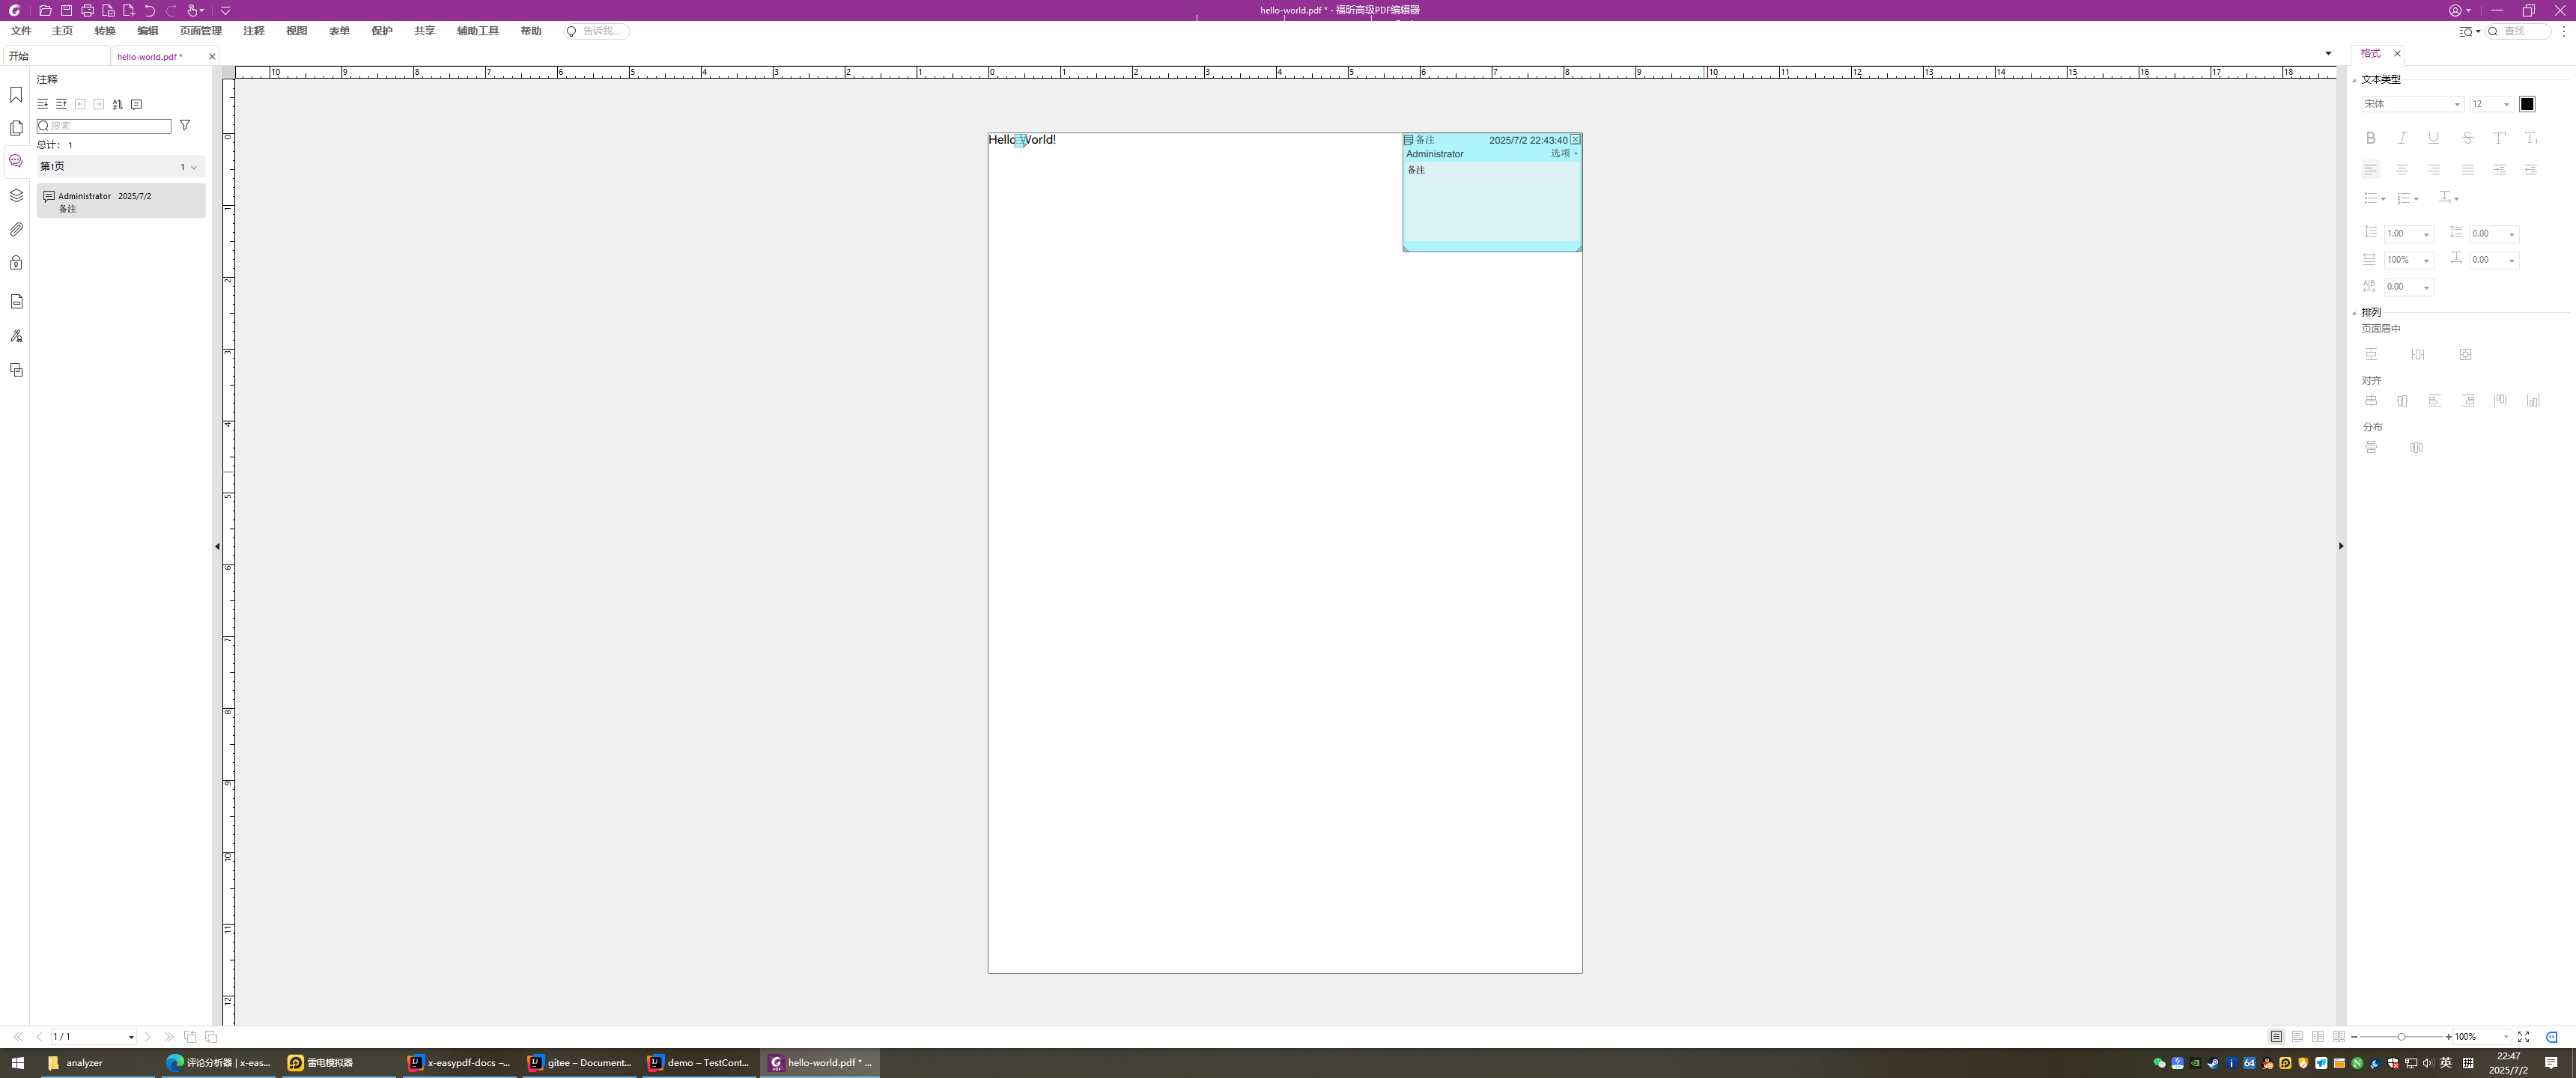
Task: Sort comments with the A-Z icon
Action: [117, 104]
